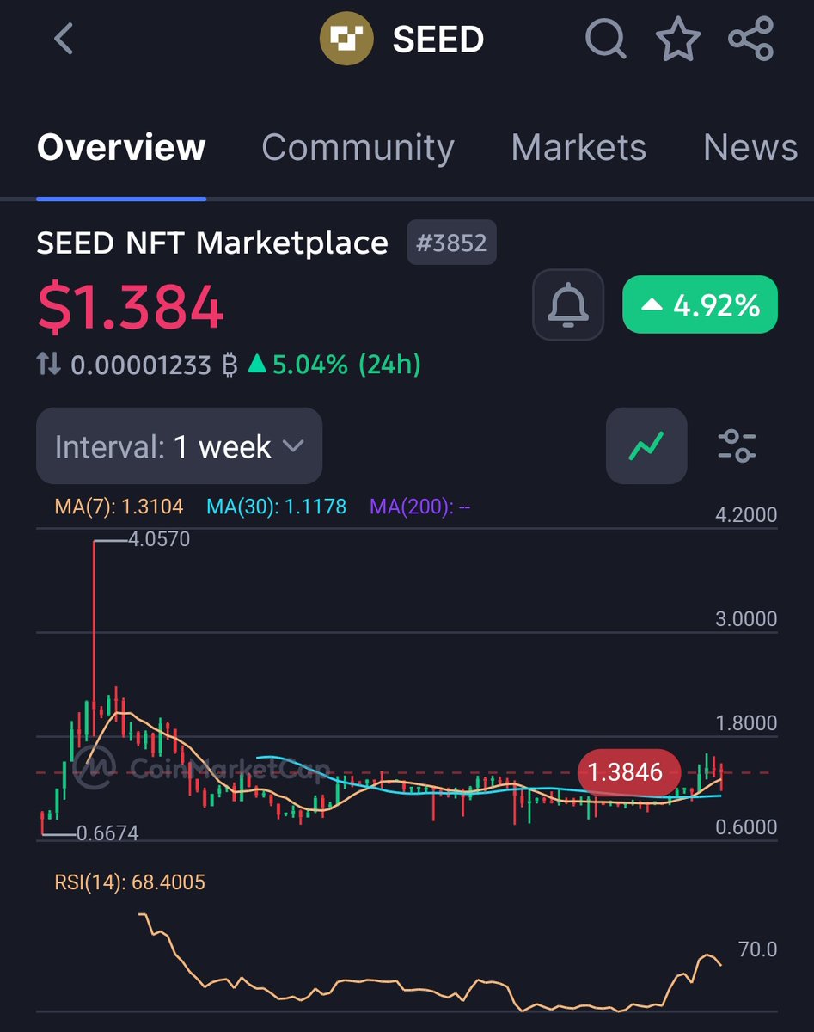Switch to the Community tab
Image resolution: width=814 pixels, height=1032 pixels.
click(x=358, y=148)
